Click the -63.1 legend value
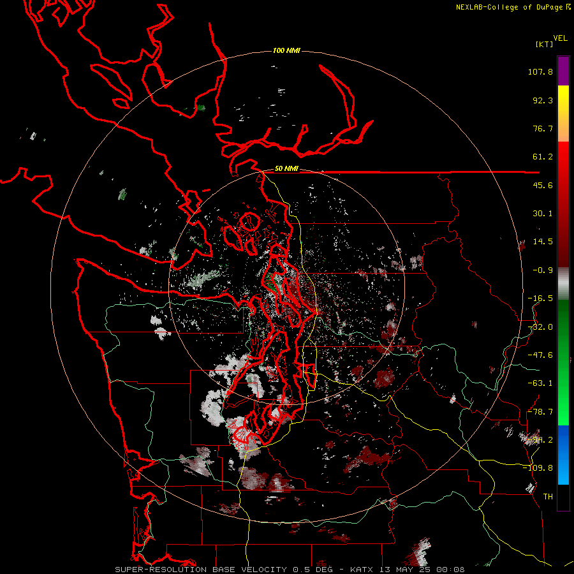 tap(540, 383)
